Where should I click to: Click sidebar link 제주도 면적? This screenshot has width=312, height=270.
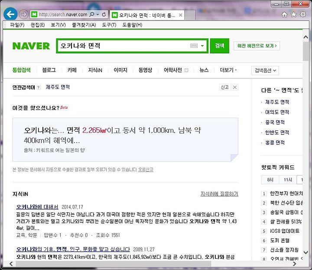[x=277, y=102]
